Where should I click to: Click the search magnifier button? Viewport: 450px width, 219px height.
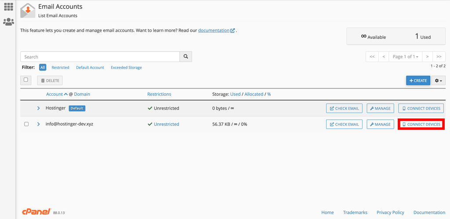coord(186,57)
